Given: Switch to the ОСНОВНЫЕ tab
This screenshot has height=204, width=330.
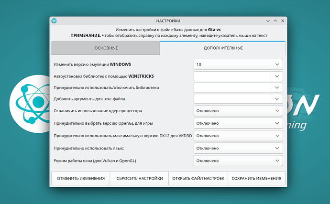Looking at the screenshot, I should pos(106,48).
